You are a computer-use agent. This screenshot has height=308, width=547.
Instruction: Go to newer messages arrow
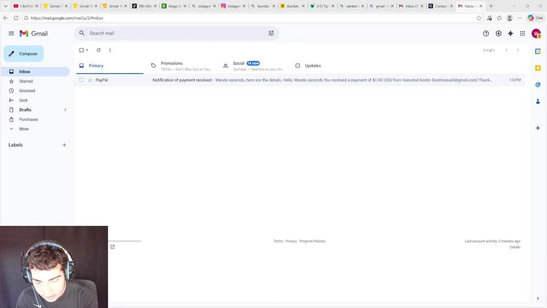coord(506,50)
